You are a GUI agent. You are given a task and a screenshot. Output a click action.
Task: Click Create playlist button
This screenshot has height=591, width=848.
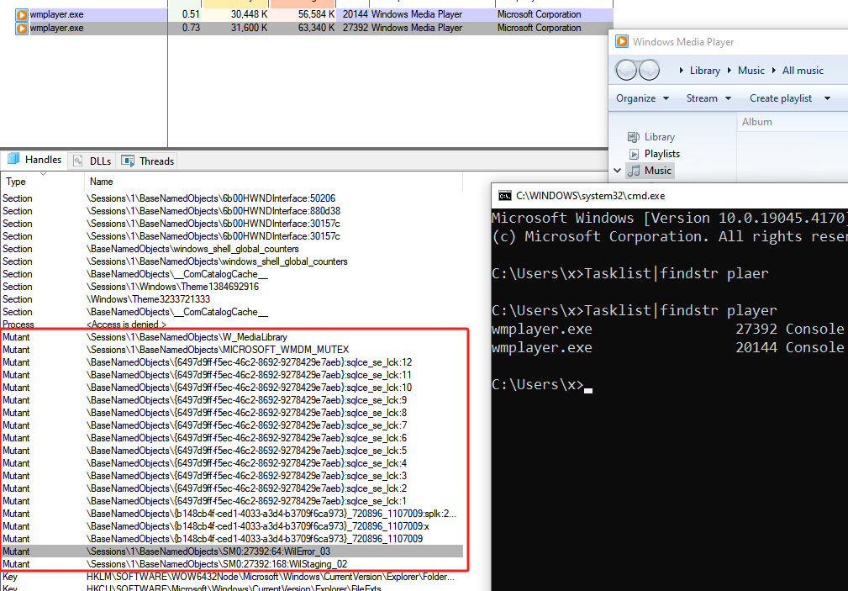(781, 98)
